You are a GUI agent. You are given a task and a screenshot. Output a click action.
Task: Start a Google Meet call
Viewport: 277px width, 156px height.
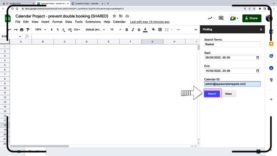234,18
